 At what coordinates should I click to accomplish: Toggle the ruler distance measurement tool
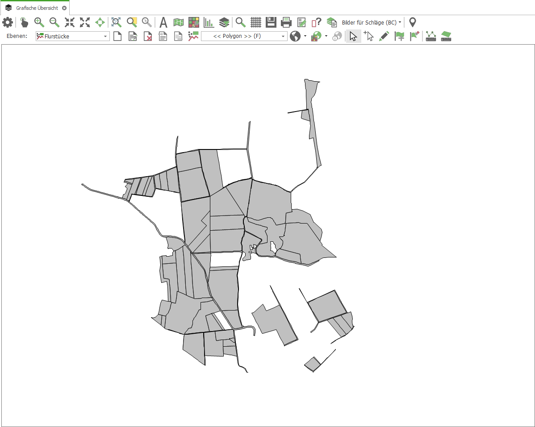tap(431, 37)
